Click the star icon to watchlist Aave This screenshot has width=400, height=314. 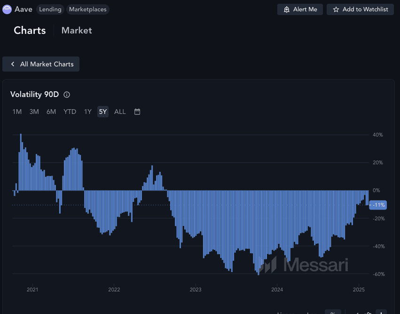[x=336, y=9]
